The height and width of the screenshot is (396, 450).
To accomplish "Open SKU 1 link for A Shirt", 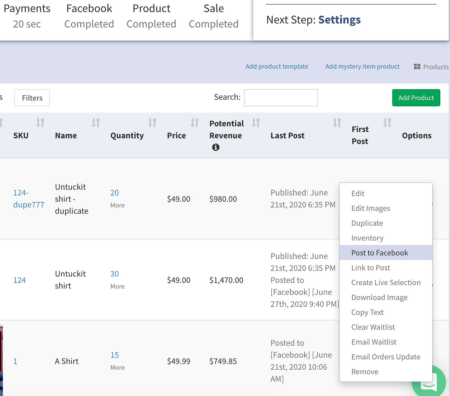I will point(15,361).
